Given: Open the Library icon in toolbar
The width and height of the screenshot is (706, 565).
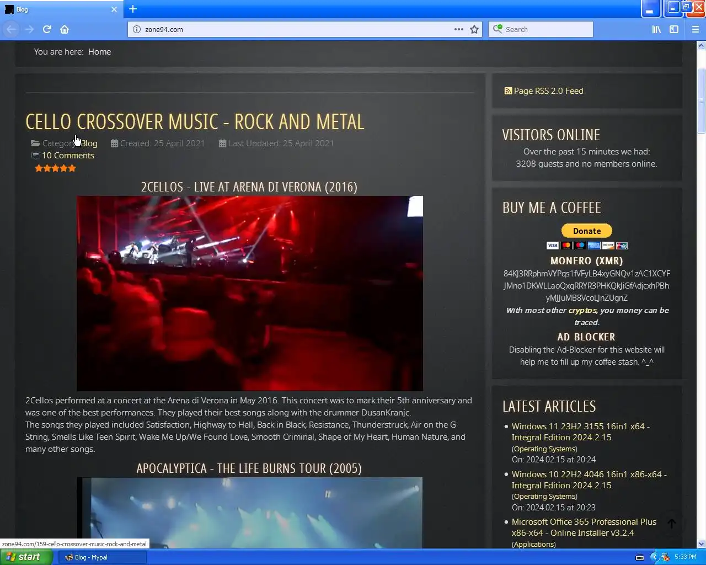Looking at the screenshot, I should pos(656,29).
